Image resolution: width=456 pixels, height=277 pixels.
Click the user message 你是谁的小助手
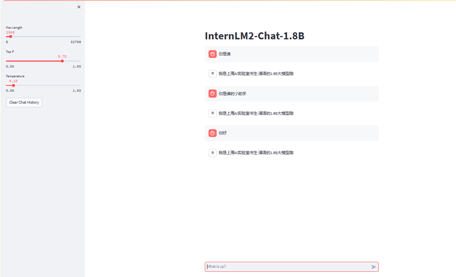(x=232, y=94)
